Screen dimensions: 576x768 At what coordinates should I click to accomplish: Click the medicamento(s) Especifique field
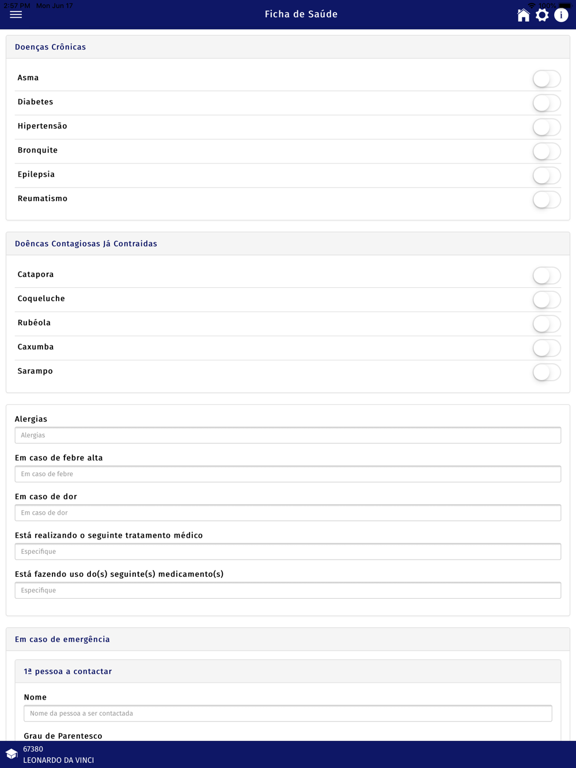(288, 590)
